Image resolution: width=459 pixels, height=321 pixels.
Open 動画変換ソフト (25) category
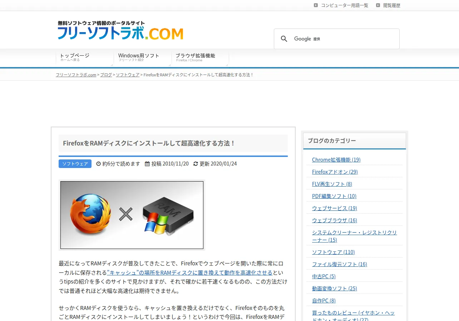pyautogui.click(x=335, y=289)
